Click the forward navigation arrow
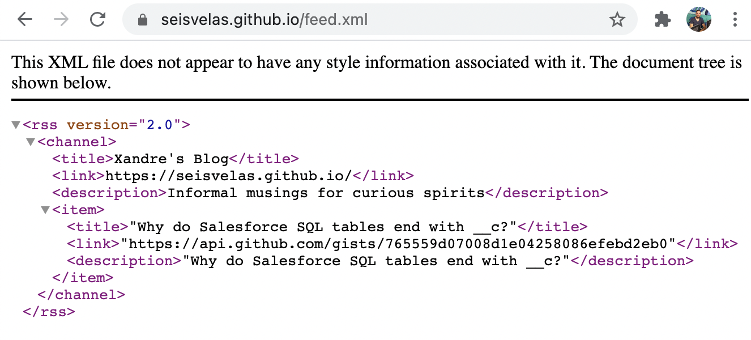This screenshot has width=751, height=340. pos(61,20)
